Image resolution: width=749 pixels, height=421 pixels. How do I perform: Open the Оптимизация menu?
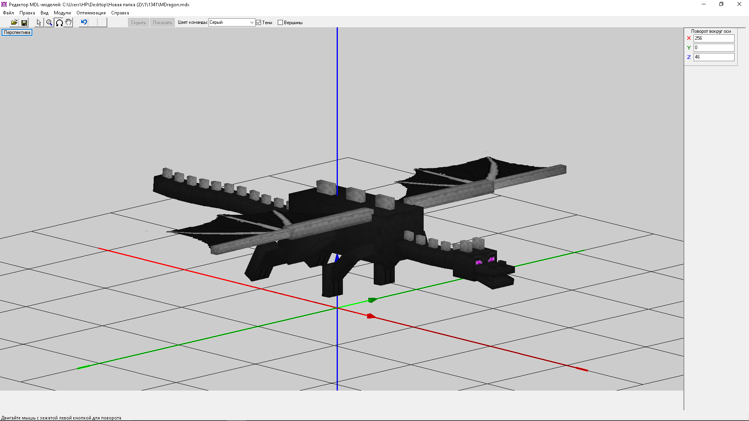[x=91, y=13]
